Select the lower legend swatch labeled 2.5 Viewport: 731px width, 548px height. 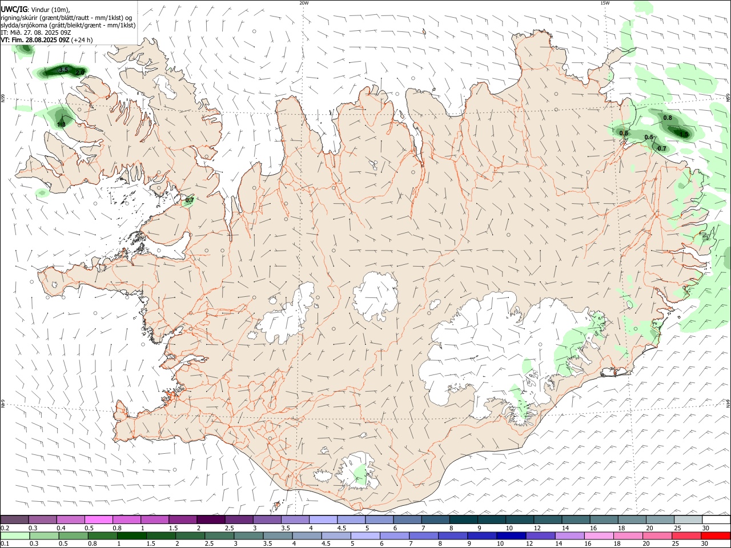click(x=219, y=535)
